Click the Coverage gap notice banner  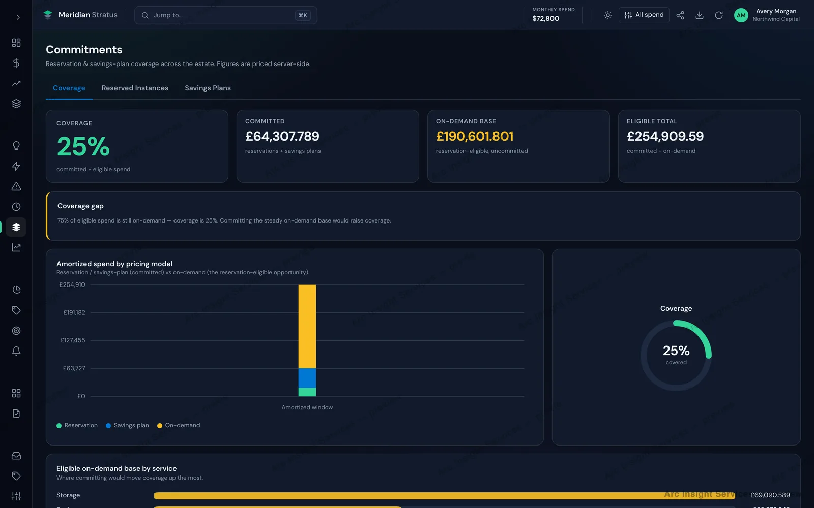tap(423, 216)
